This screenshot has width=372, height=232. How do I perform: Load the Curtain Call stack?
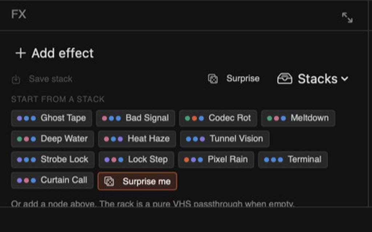tap(52, 181)
